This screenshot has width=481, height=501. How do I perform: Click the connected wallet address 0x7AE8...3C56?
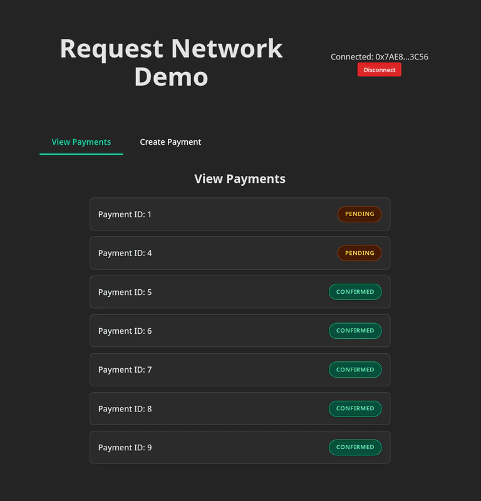click(401, 57)
